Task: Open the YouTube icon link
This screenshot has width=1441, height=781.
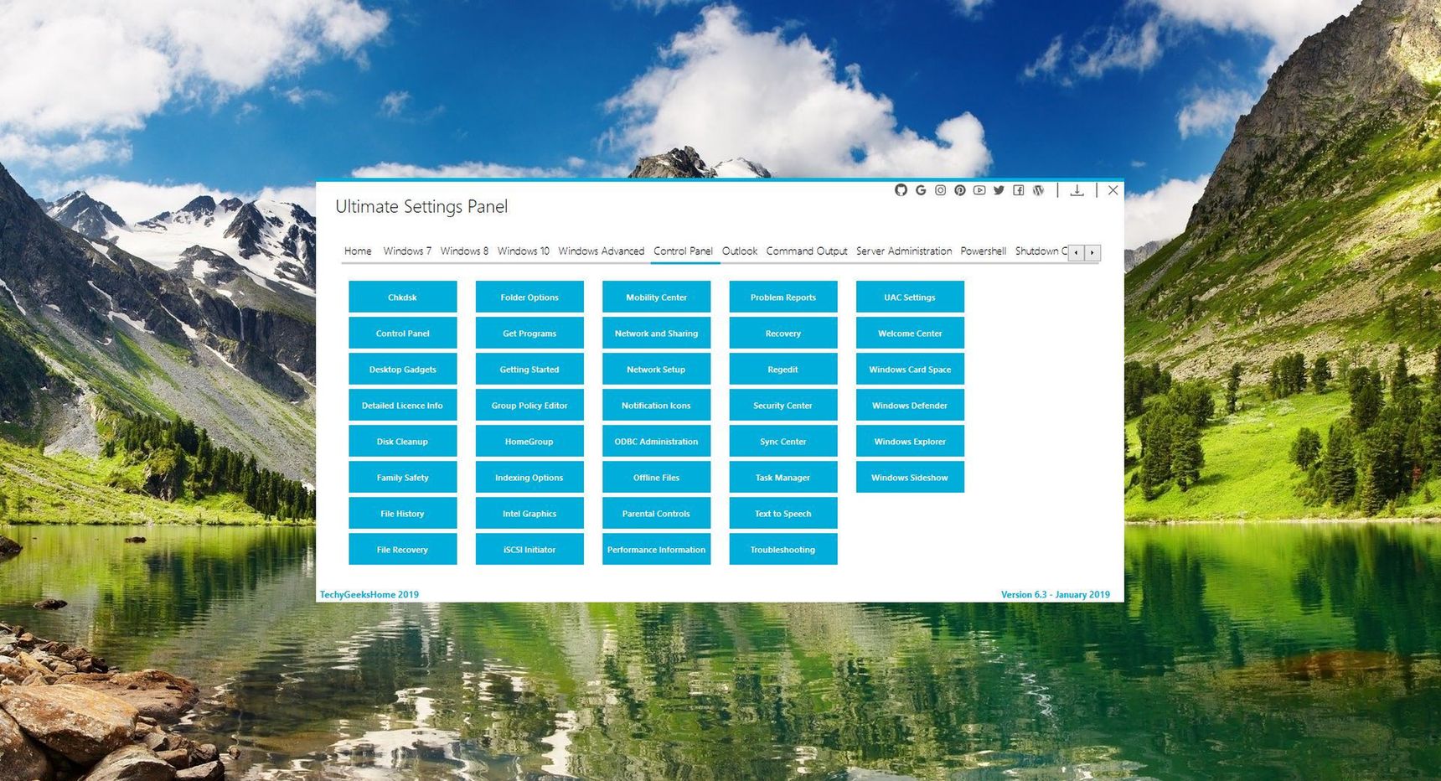Action: pos(979,190)
